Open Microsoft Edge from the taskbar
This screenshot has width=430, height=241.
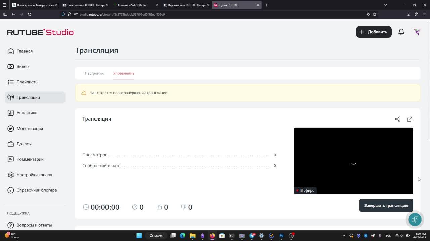(183, 236)
